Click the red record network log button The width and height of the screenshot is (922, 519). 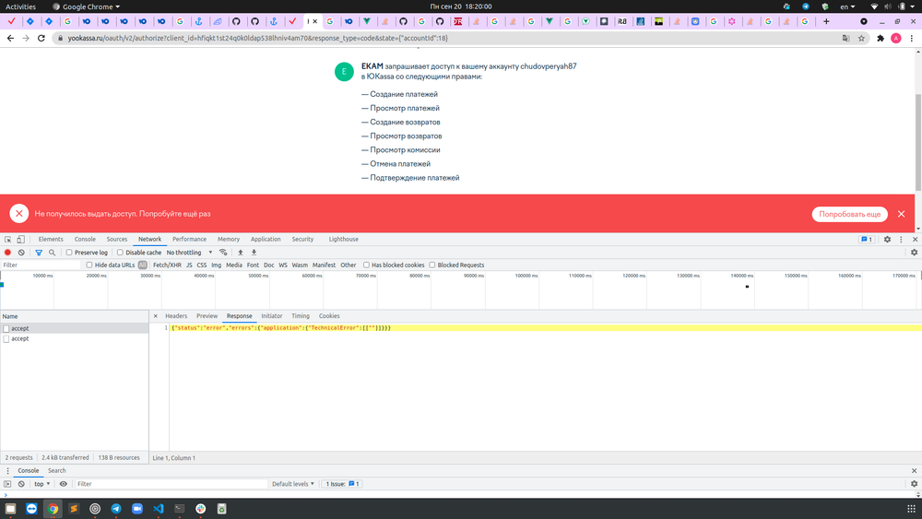[8, 253]
